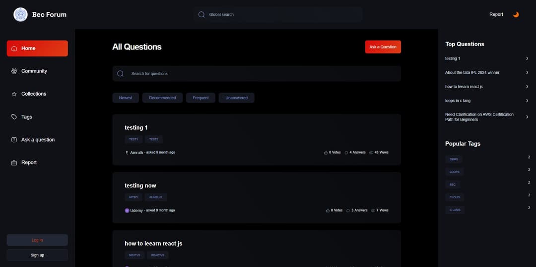Open chevron for IPL 2024 winner question
This screenshot has width=536, height=267.
(x=527, y=73)
